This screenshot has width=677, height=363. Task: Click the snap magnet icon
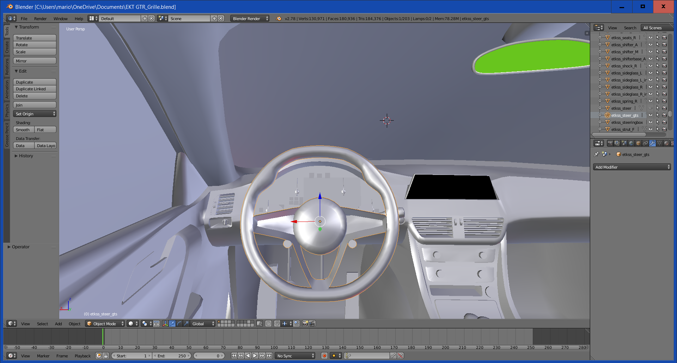click(277, 323)
